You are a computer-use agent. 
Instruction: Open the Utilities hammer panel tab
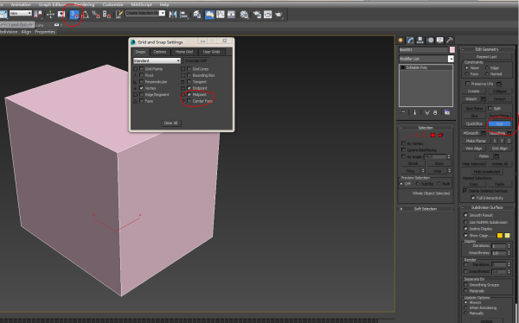tap(449, 41)
